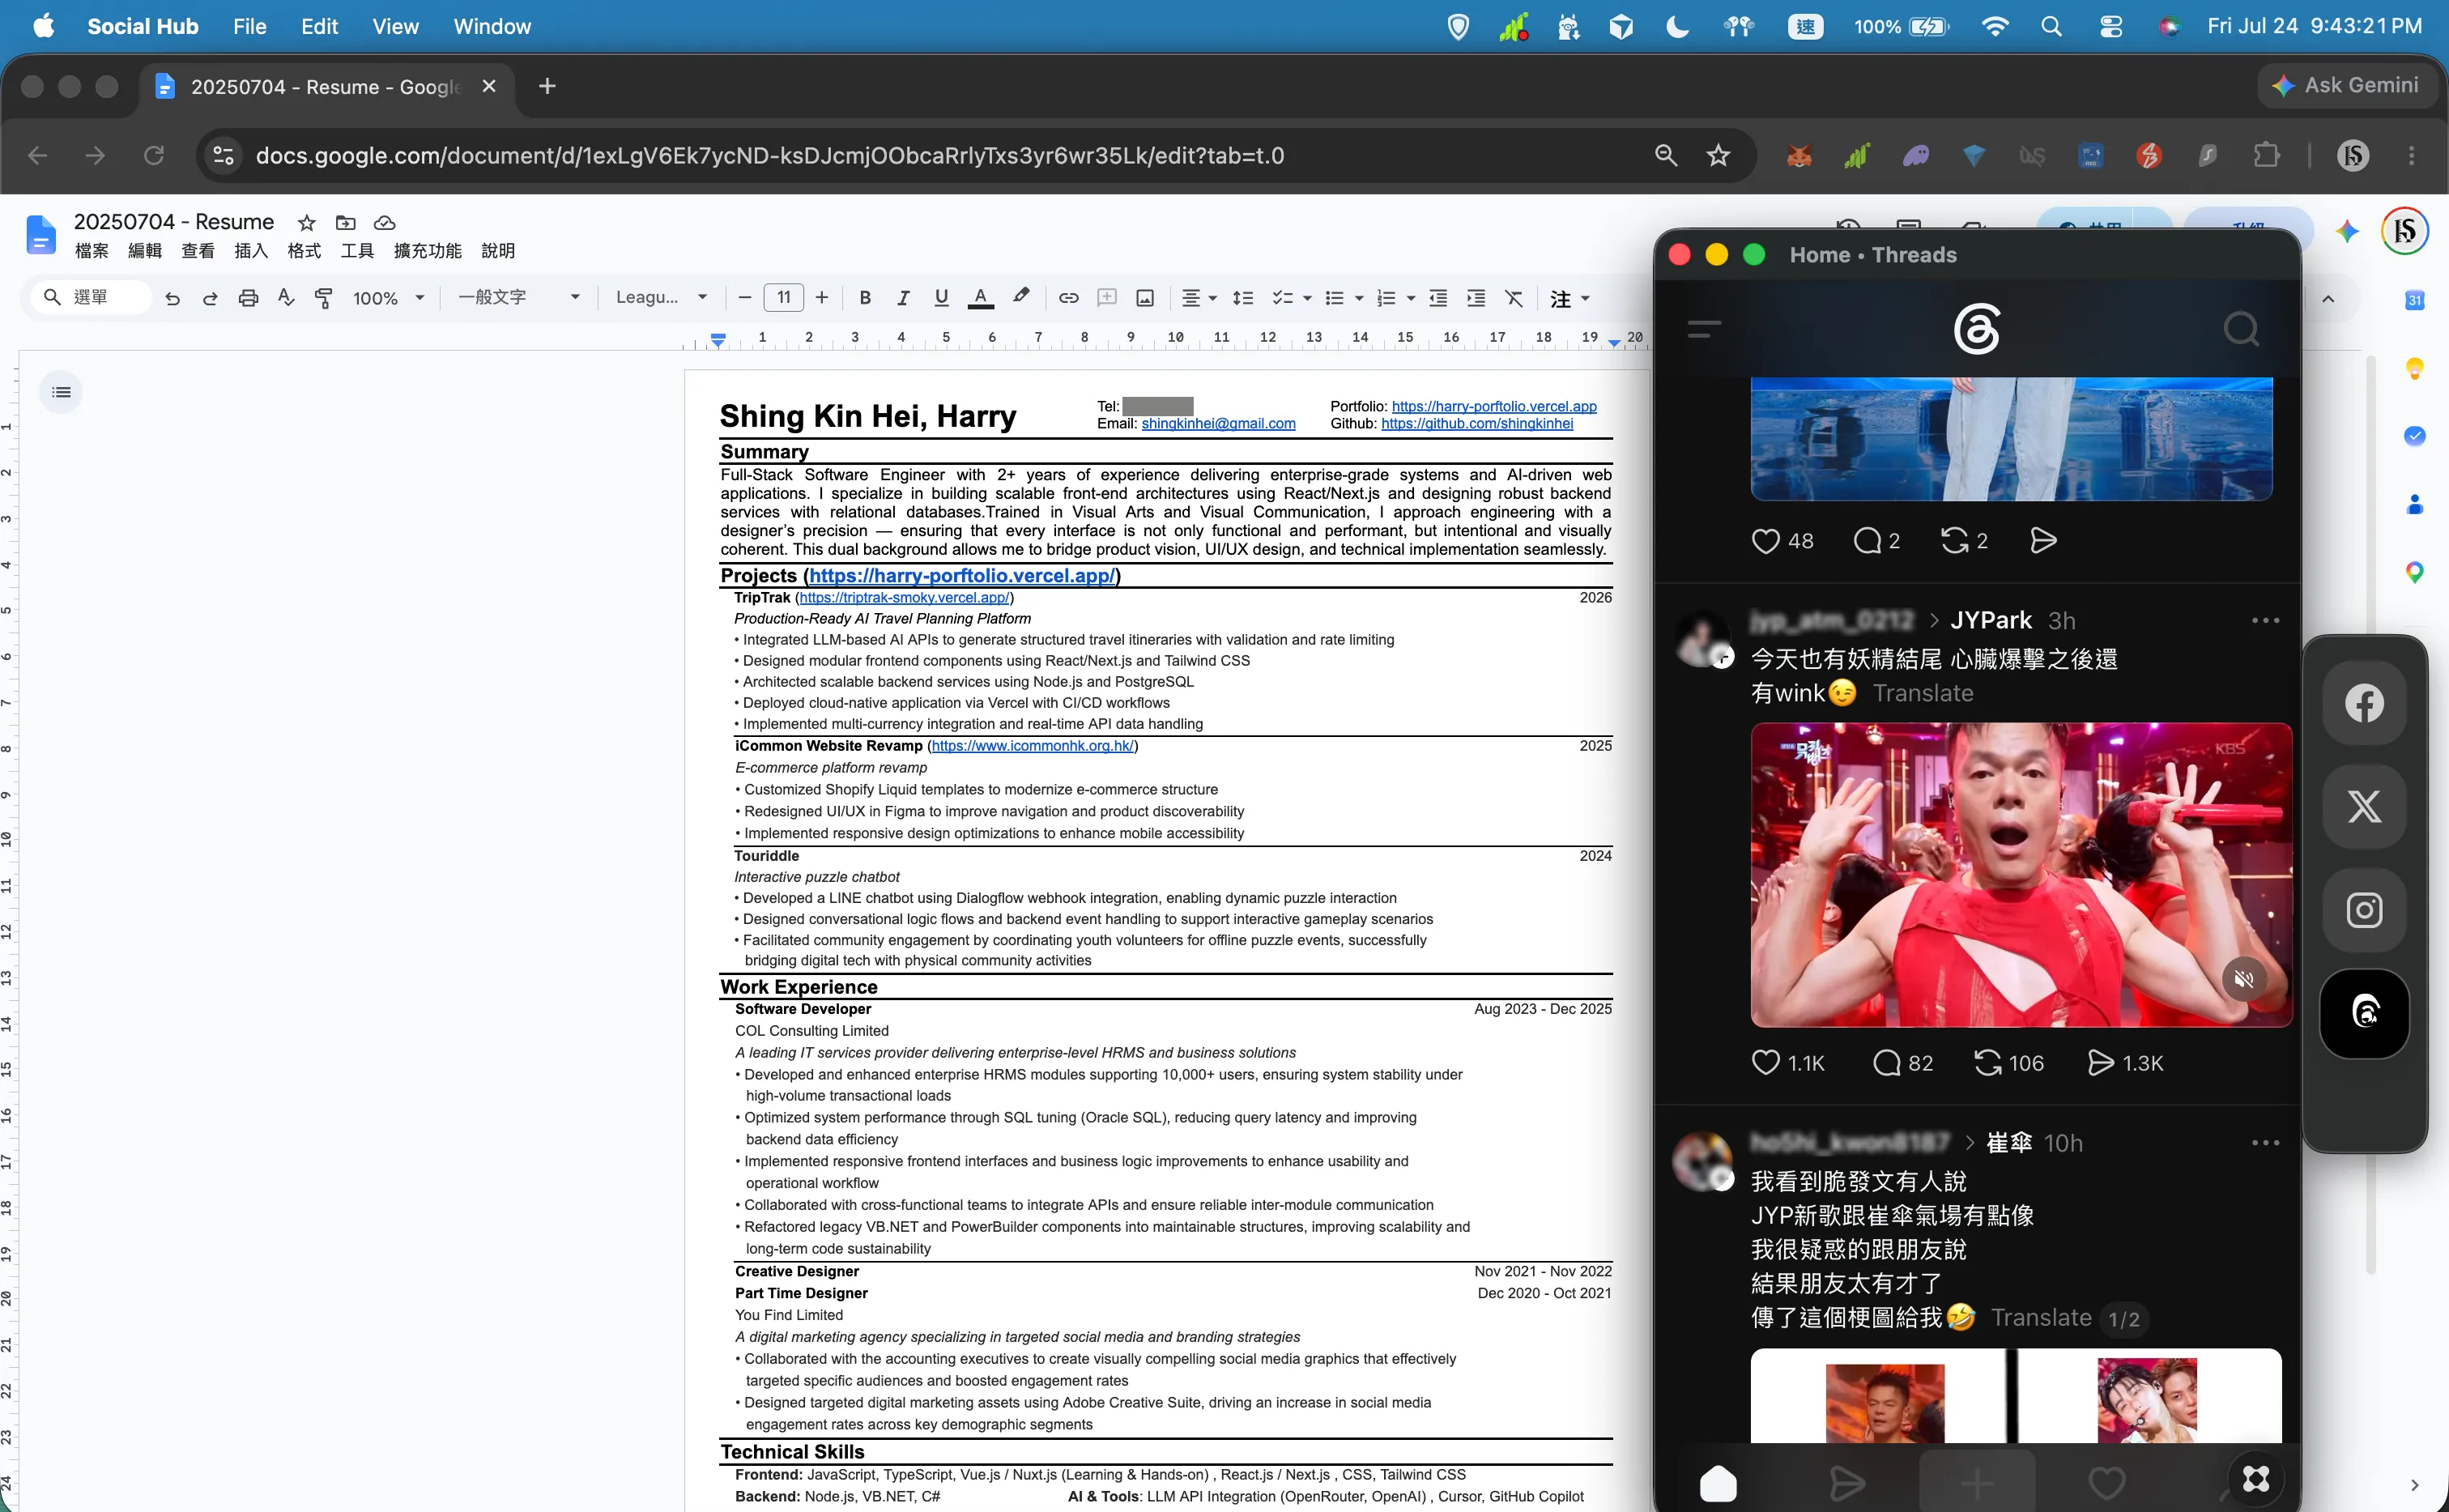The image size is (2449, 1512).
Task: Click the 選單 search menus field
Action: pyautogui.click(x=90, y=298)
